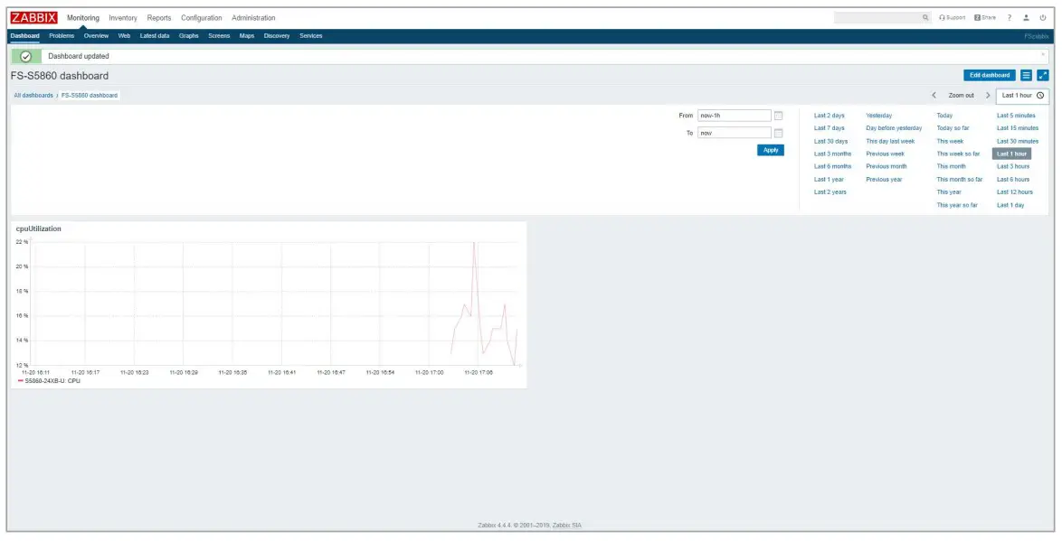Select Last 3 months range
1062x541 pixels.
click(x=832, y=154)
